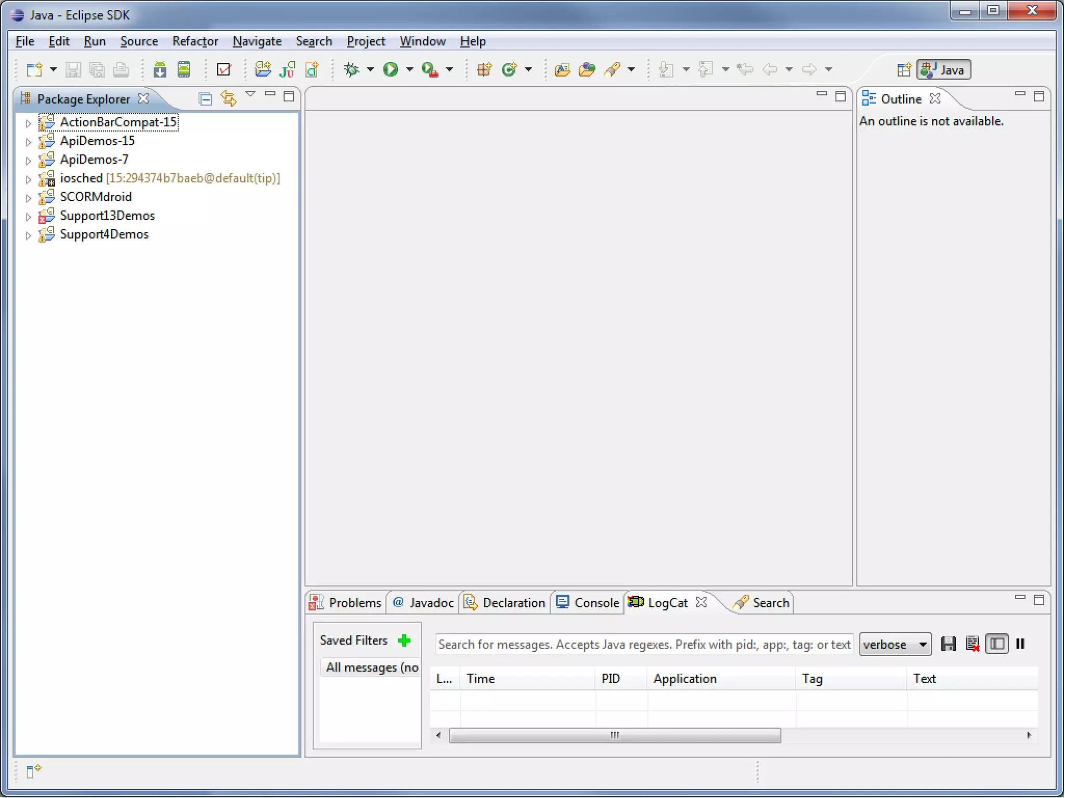
Task: Click the Android SDK Manager toolbar icon
Action: click(x=160, y=69)
